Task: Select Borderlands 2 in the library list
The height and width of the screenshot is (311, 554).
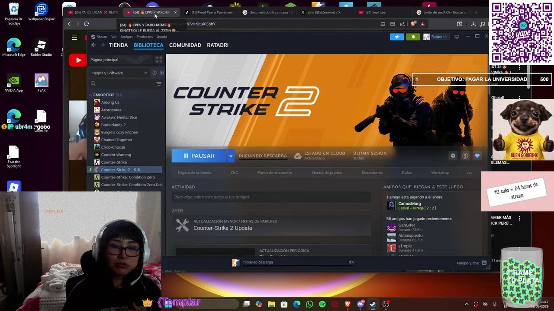Action: 113,125
